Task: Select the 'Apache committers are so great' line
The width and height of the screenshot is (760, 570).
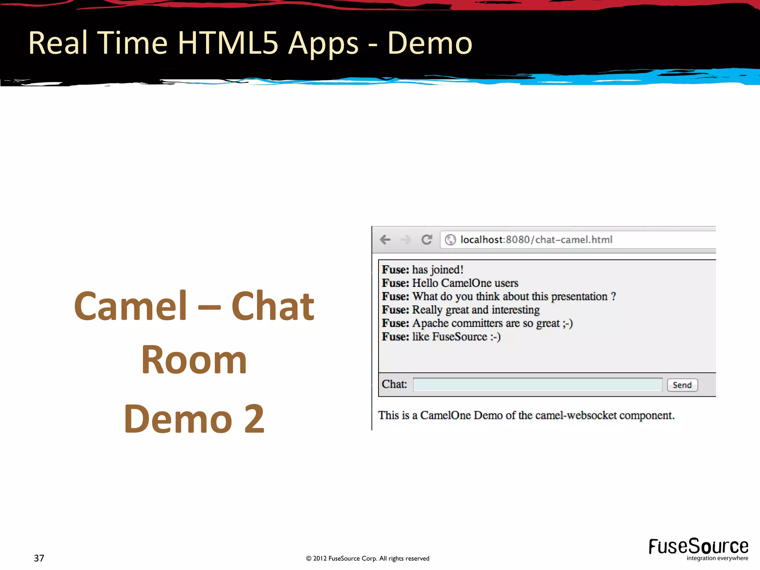Action: coord(477,323)
